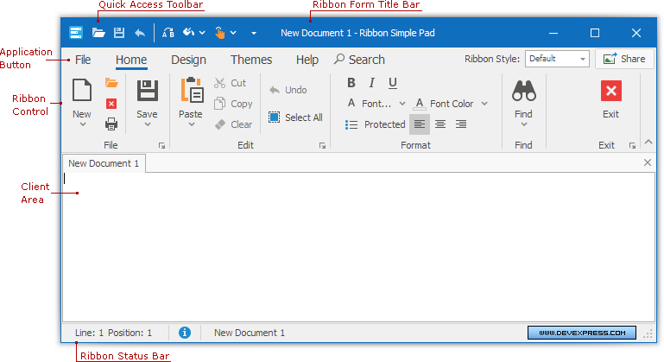Align text left
Image resolution: width=664 pixels, height=362 pixels.
point(420,124)
